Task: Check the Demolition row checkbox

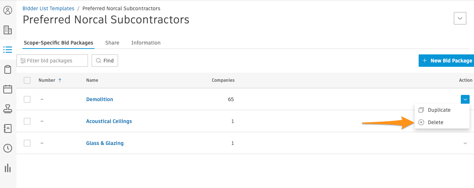Action: pos(27,99)
